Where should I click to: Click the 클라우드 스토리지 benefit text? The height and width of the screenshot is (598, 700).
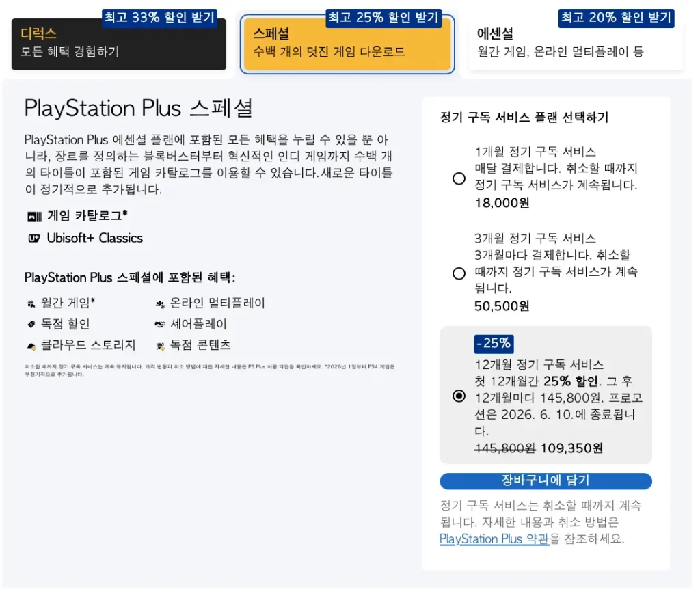88,345
